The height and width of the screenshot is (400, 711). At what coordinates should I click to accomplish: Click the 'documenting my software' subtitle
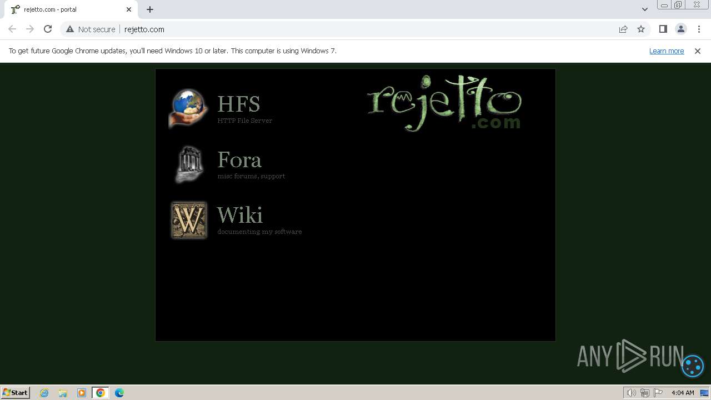(259, 232)
